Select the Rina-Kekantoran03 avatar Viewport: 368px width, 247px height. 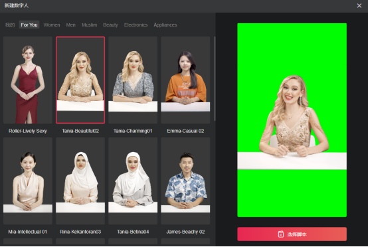80,181
